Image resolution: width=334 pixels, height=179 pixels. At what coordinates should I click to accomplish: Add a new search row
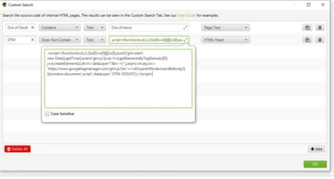[x=316, y=149]
